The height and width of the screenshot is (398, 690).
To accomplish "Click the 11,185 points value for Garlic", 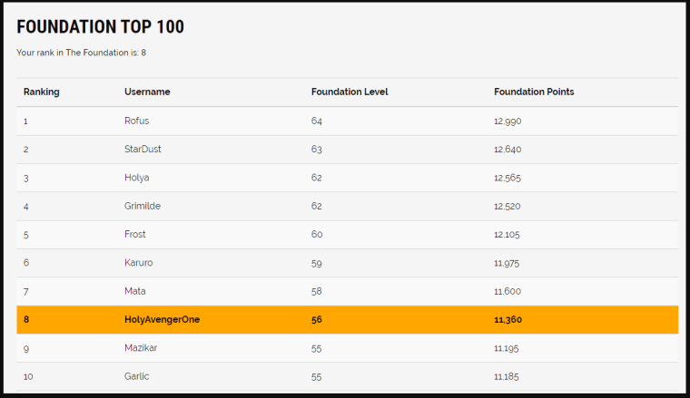I will (x=508, y=376).
